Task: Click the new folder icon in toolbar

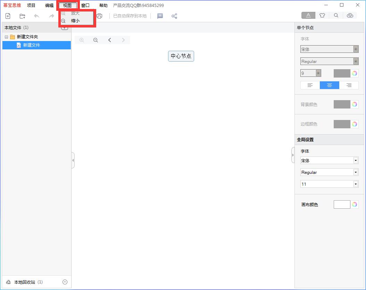Action: coord(22,16)
